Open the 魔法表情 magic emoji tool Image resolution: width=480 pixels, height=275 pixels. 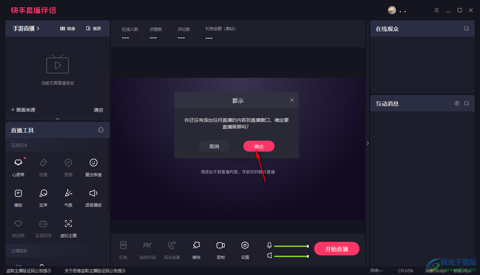point(93,167)
